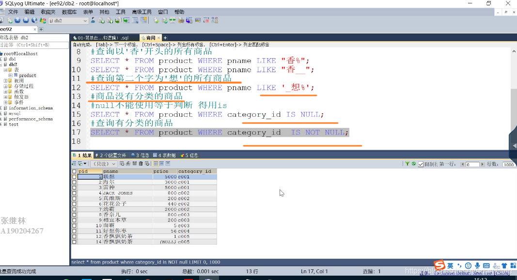Click the editor vertical scrollbar up arrow
This screenshot has height=280, width=517.
click(x=514, y=51)
